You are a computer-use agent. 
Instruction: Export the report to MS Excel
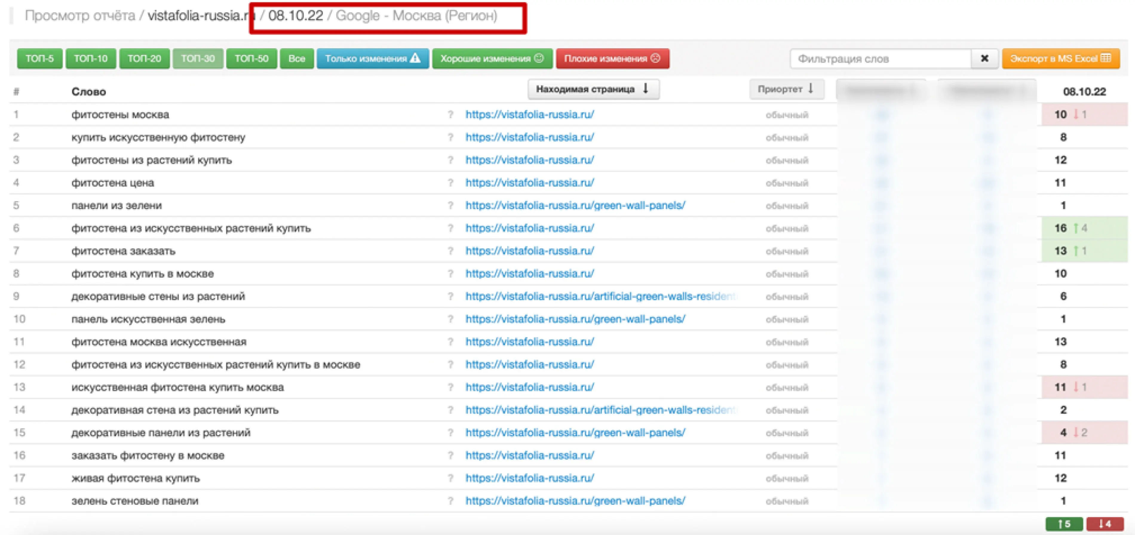coord(1061,59)
